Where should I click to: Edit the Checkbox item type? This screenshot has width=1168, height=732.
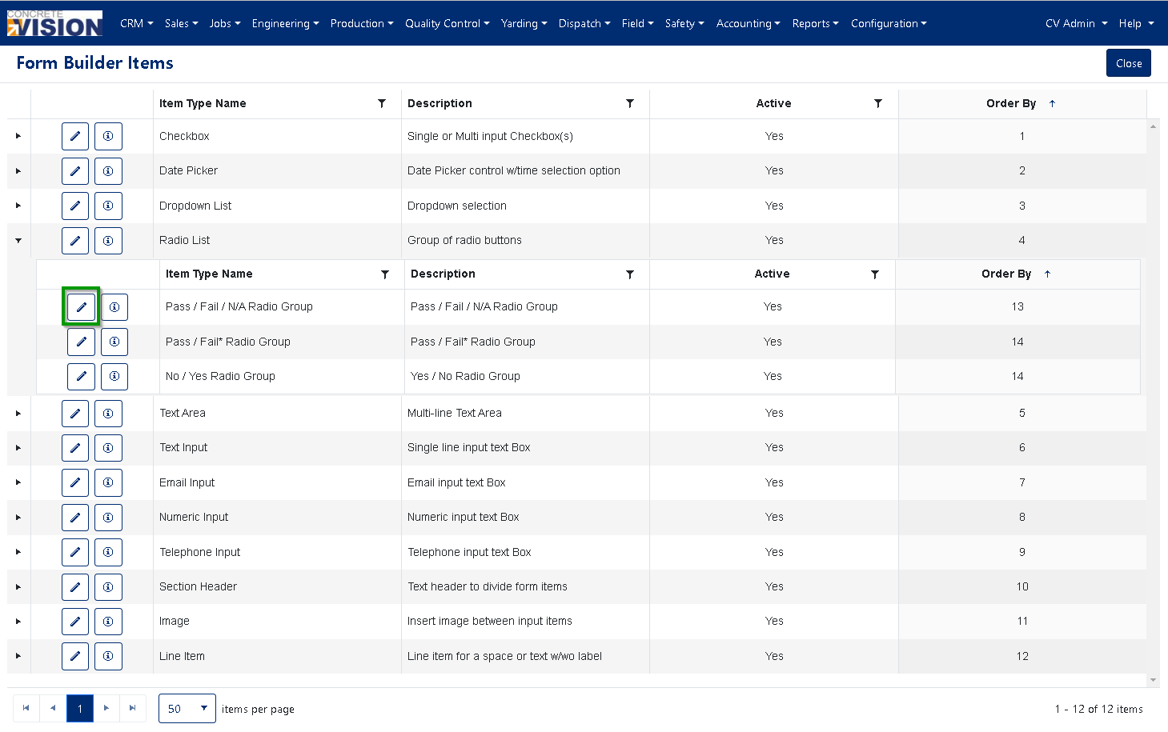(75, 136)
